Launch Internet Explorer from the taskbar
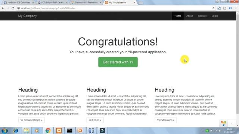The image size is (239, 134). pyautogui.click(x=16, y=131)
